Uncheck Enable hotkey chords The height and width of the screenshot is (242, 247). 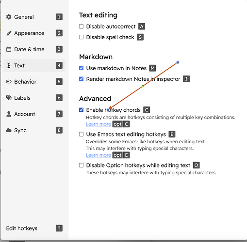pyautogui.click(x=81, y=110)
